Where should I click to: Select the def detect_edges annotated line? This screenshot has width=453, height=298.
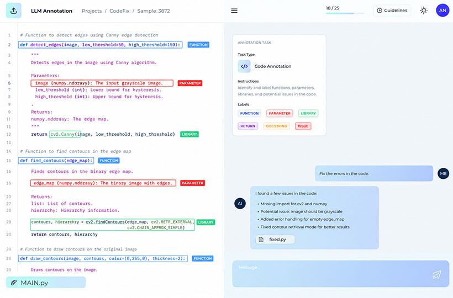point(100,45)
